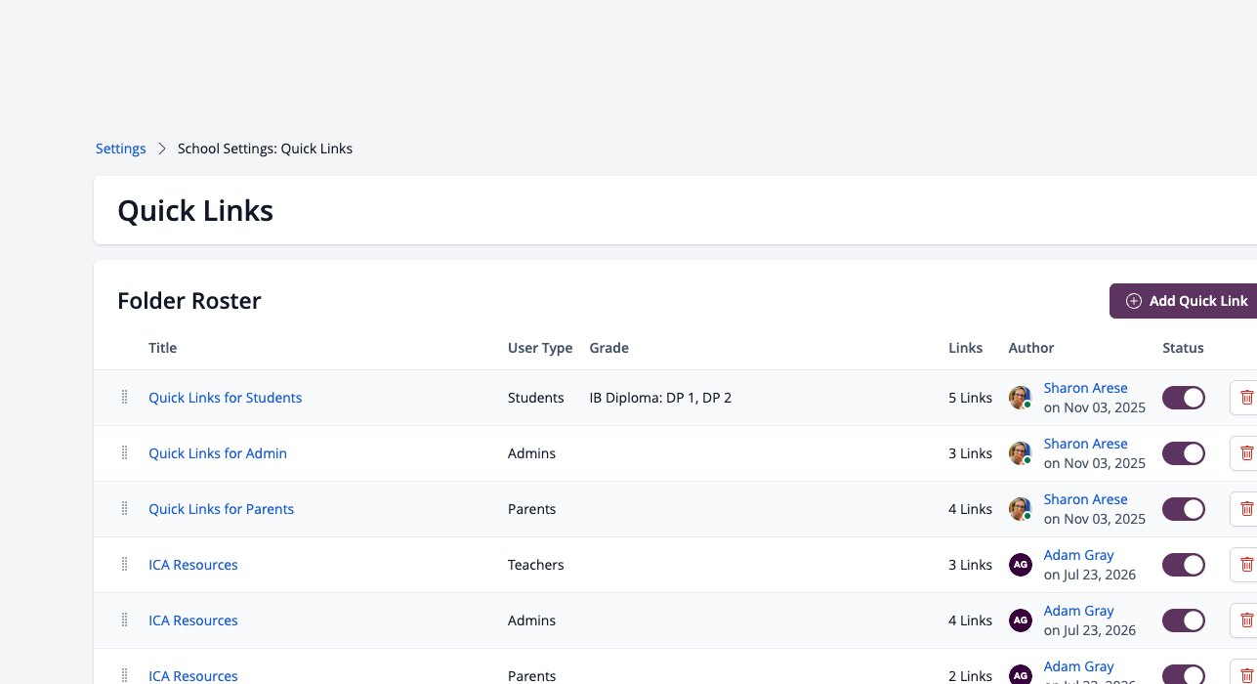1257x684 pixels.
Task: Delete the ICA Resources folder for Teachers
Action: 1245,565
